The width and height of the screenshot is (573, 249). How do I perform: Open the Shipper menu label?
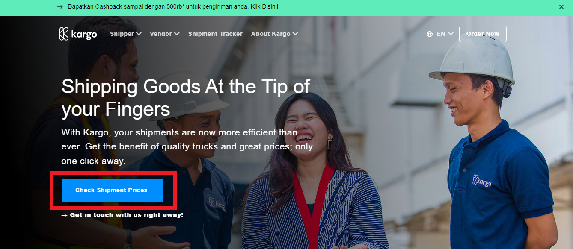tap(122, 34)
